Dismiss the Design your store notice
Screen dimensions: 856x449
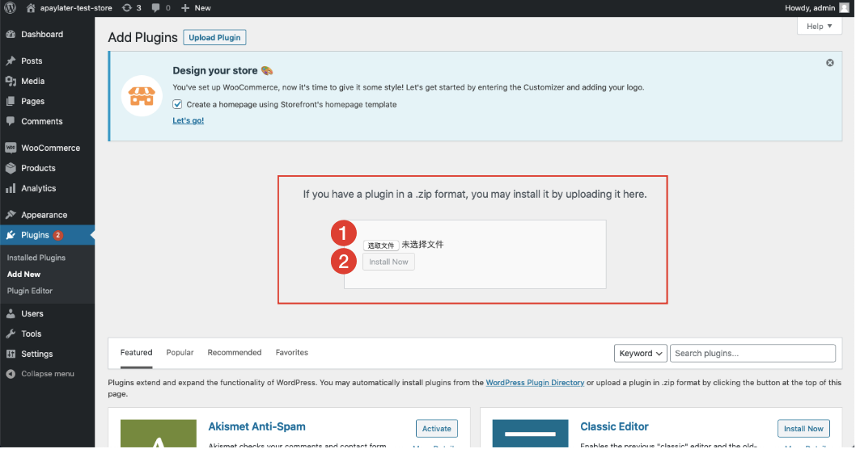pos(830,63)
